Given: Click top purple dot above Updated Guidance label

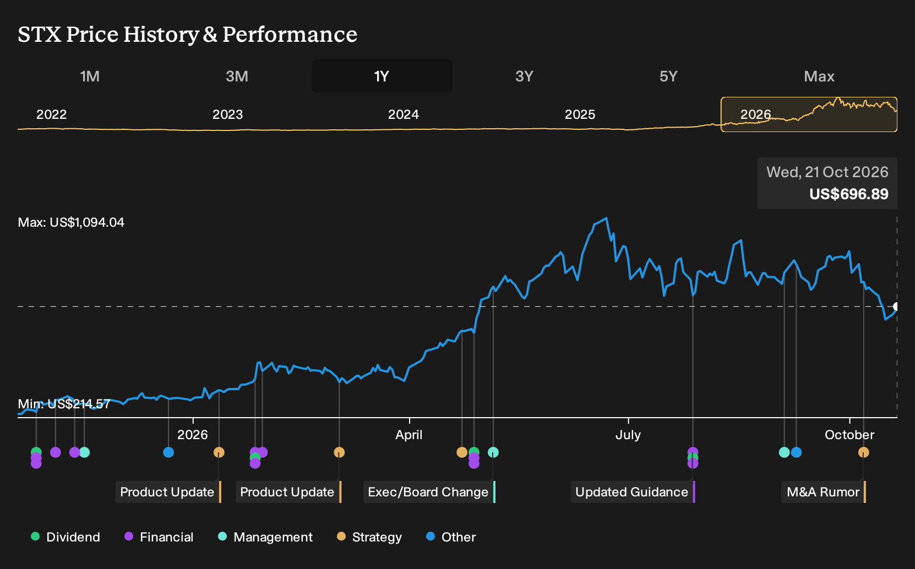Looking at the screenshot, I should [693, 452].
